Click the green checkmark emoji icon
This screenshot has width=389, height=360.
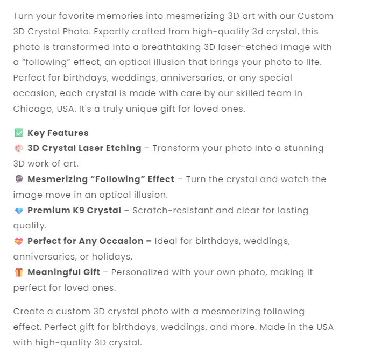(19, 133)
